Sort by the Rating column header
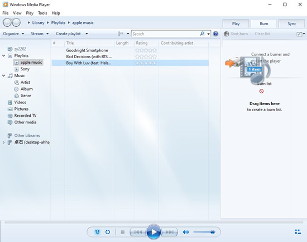The width and height of the screenshot is (307, 242). coord(146,43)
